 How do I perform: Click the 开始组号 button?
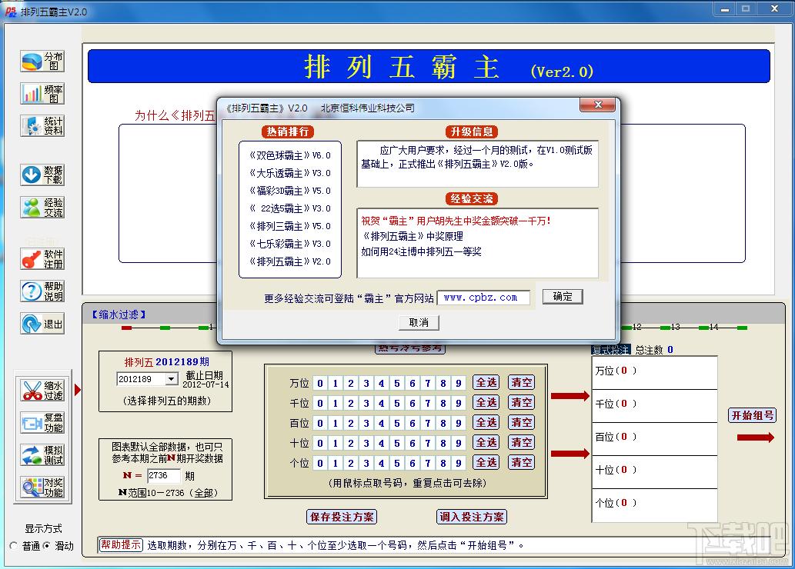pos(753,415)
